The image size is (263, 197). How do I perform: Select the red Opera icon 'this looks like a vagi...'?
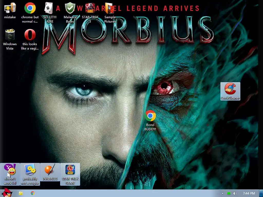click(30, 39)
